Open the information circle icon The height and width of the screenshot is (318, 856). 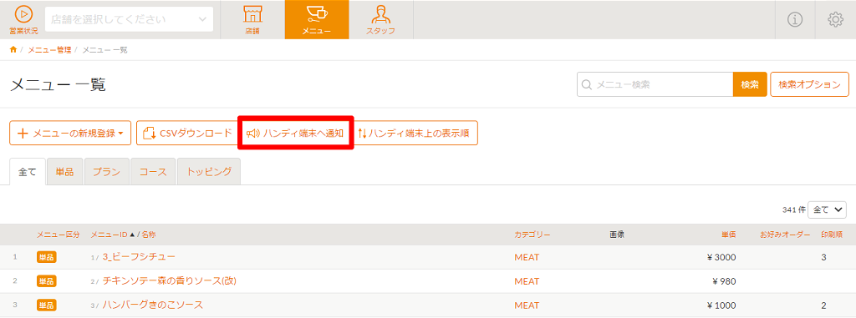(795, 20)
